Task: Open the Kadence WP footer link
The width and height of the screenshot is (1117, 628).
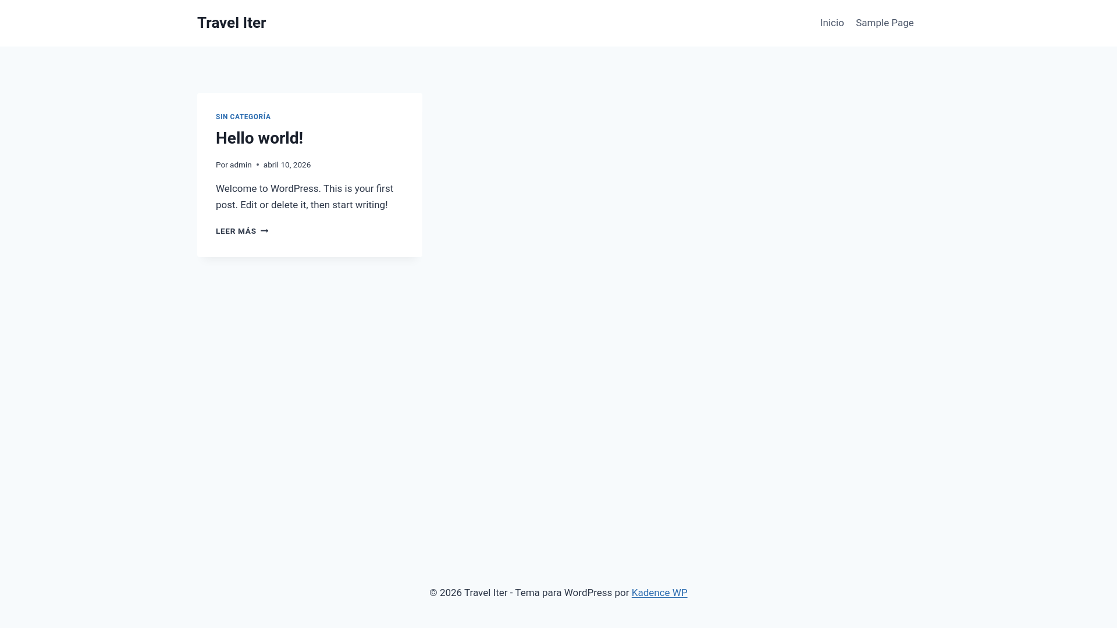Action: (659, 593)
